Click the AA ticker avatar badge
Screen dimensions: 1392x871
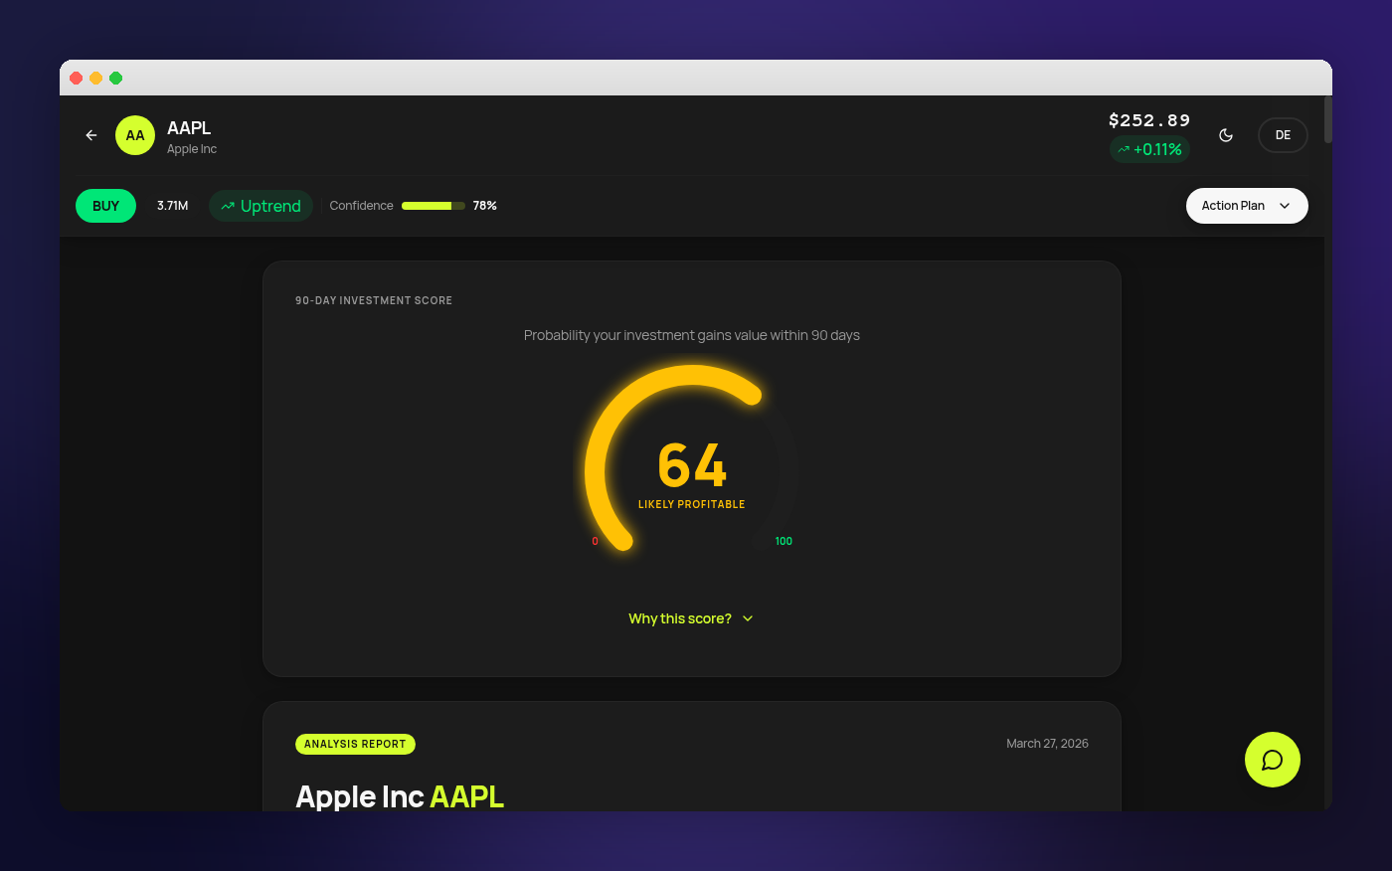click(x=135, y=135)
